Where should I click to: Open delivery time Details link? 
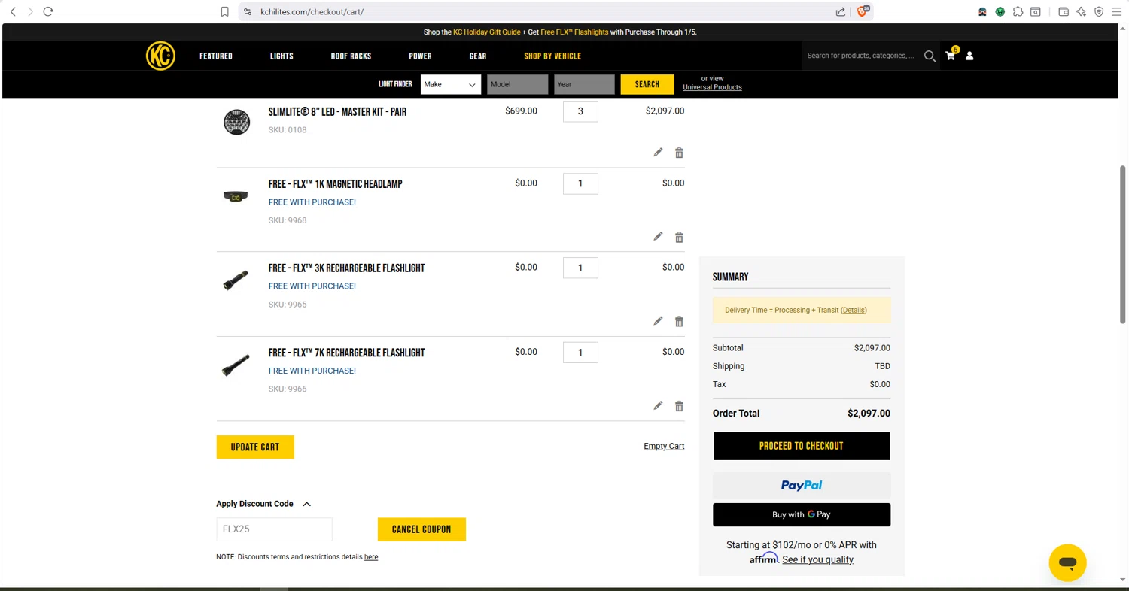[854, 310]
